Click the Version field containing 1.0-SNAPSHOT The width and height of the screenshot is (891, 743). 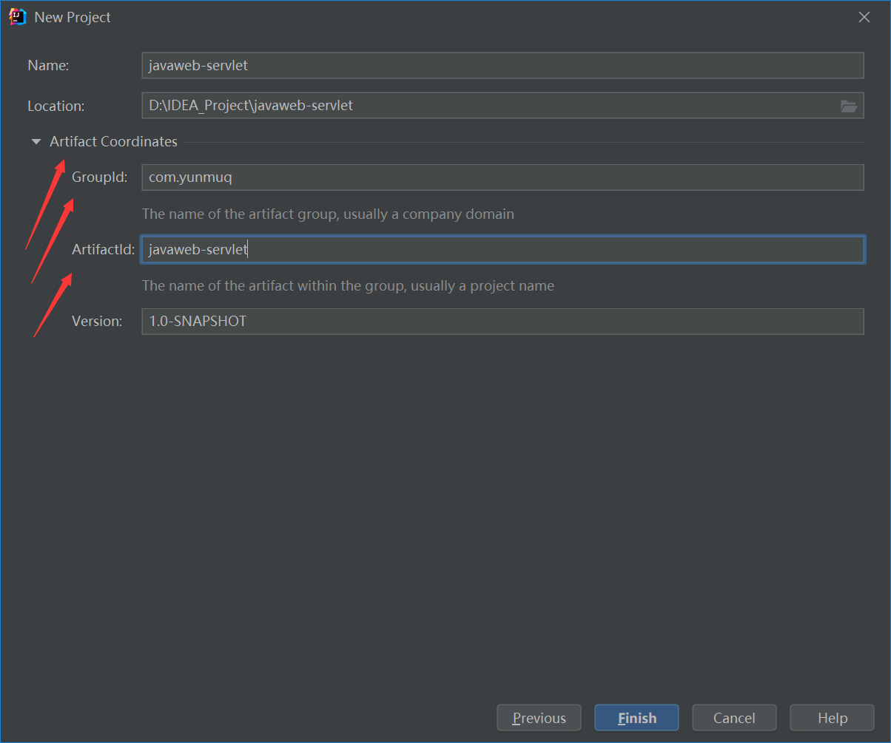502,322
